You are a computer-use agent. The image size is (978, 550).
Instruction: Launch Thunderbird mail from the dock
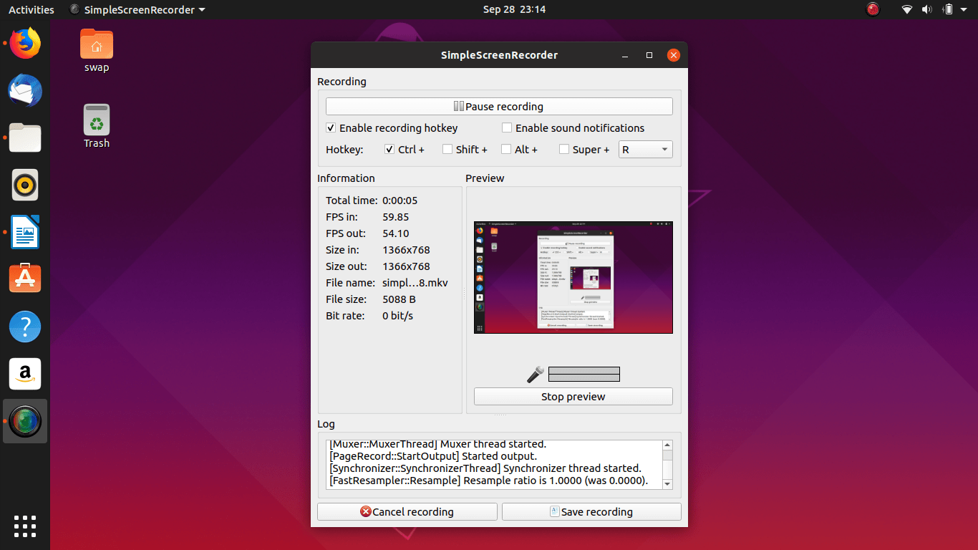click(x=25, y=91)
